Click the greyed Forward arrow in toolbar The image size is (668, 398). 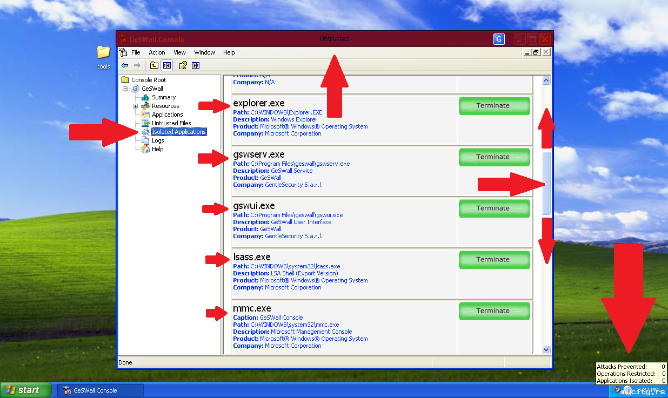tap(137, 65)
